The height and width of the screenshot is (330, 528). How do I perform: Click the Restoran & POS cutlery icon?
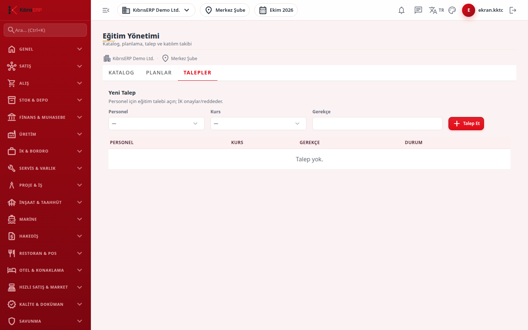[12, 253]
